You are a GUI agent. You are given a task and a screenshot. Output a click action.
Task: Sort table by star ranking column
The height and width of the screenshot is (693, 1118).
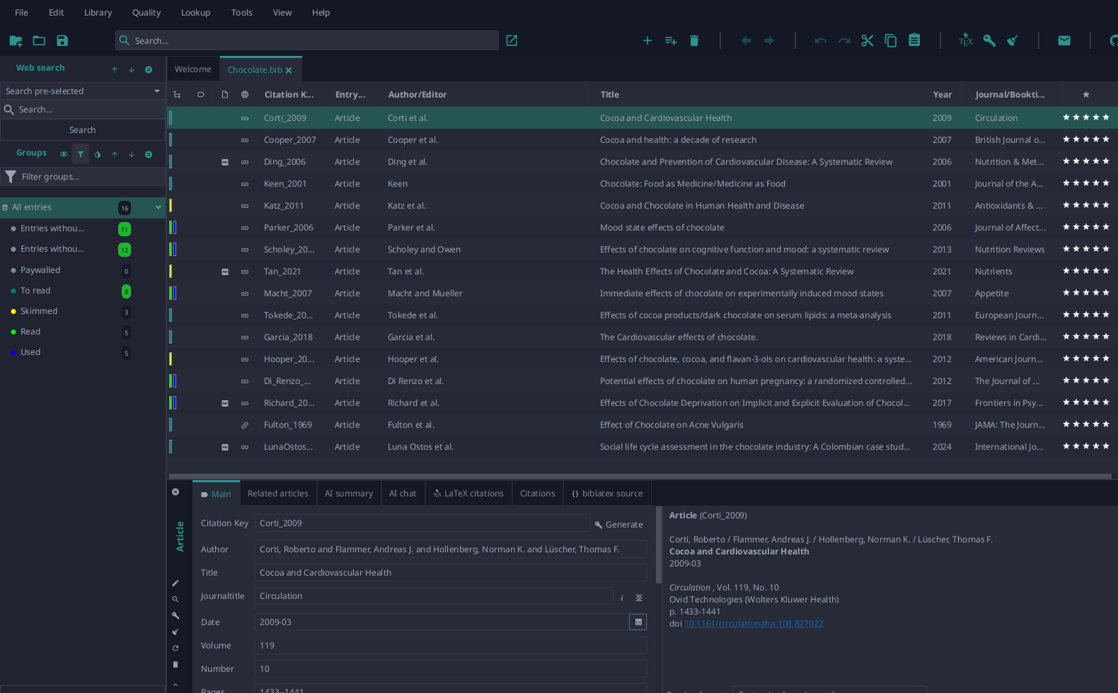point(1086,95)
